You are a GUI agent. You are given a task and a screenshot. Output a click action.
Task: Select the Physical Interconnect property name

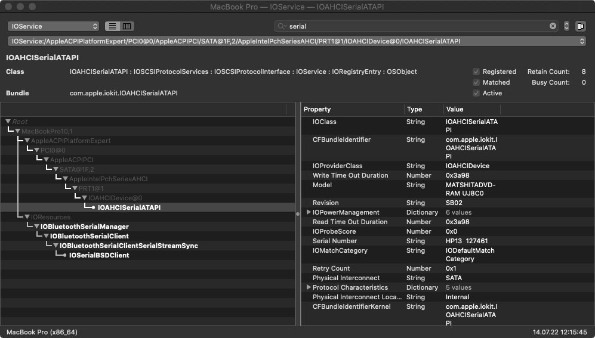click(346, 278)
